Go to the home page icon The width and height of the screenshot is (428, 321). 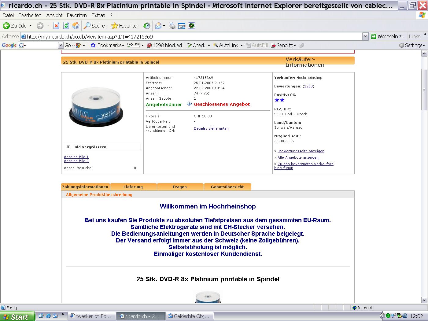click(x=76, y=26)
